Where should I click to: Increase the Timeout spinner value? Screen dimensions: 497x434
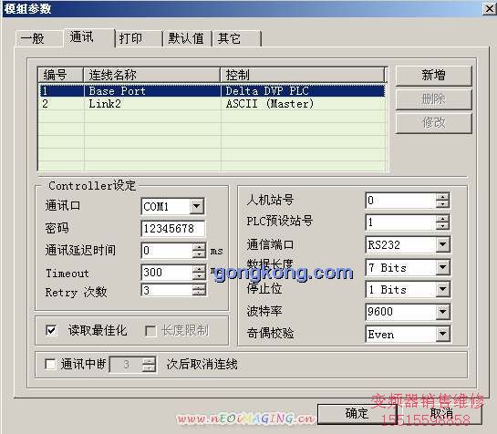(x=199, y=269)
